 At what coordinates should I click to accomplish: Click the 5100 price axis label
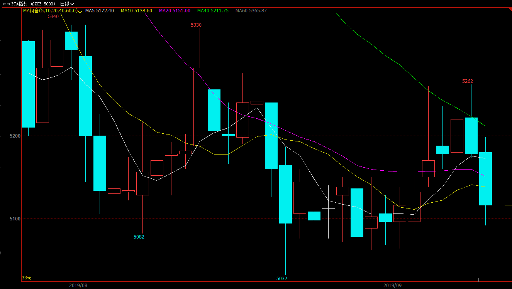(15, 219)
